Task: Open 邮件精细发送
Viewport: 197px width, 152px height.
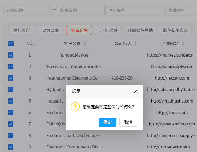Action: coord(175,30)
